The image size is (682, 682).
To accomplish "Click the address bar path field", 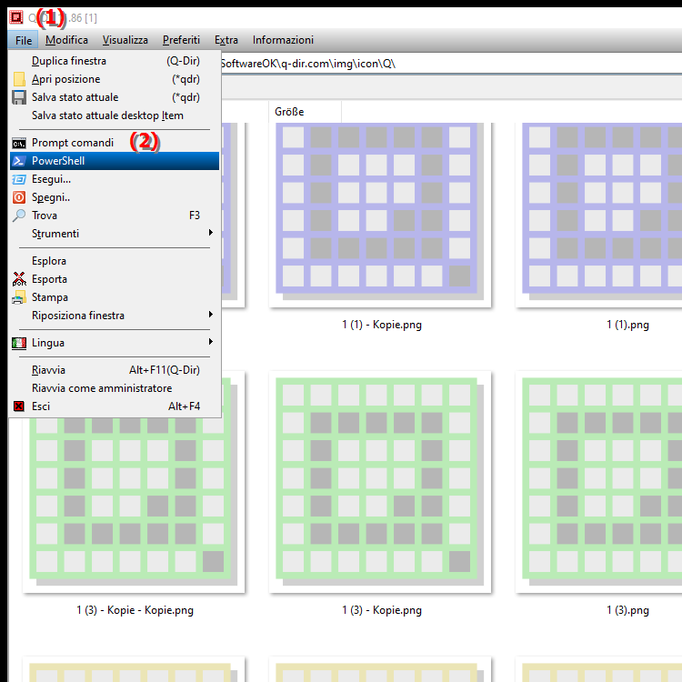I will coord(451,64).
